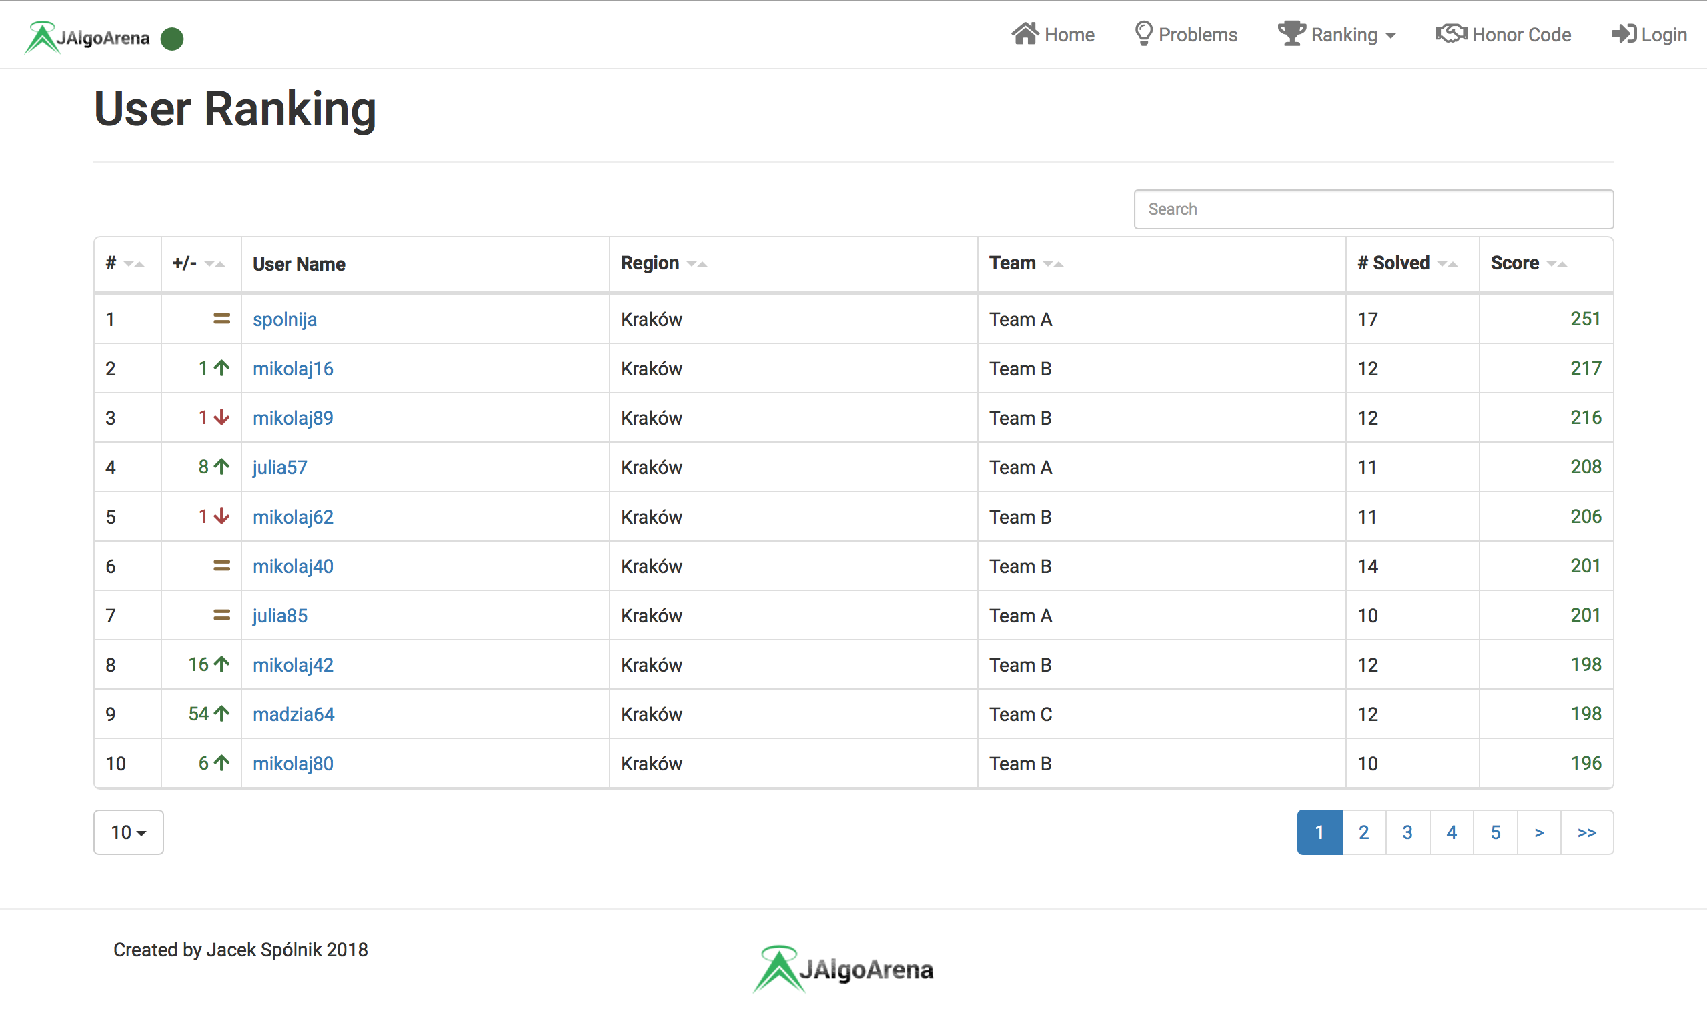The image size is (1707, 1017).
Task: Sort by the +/- column arrows
Action: [x=214, y=264]
